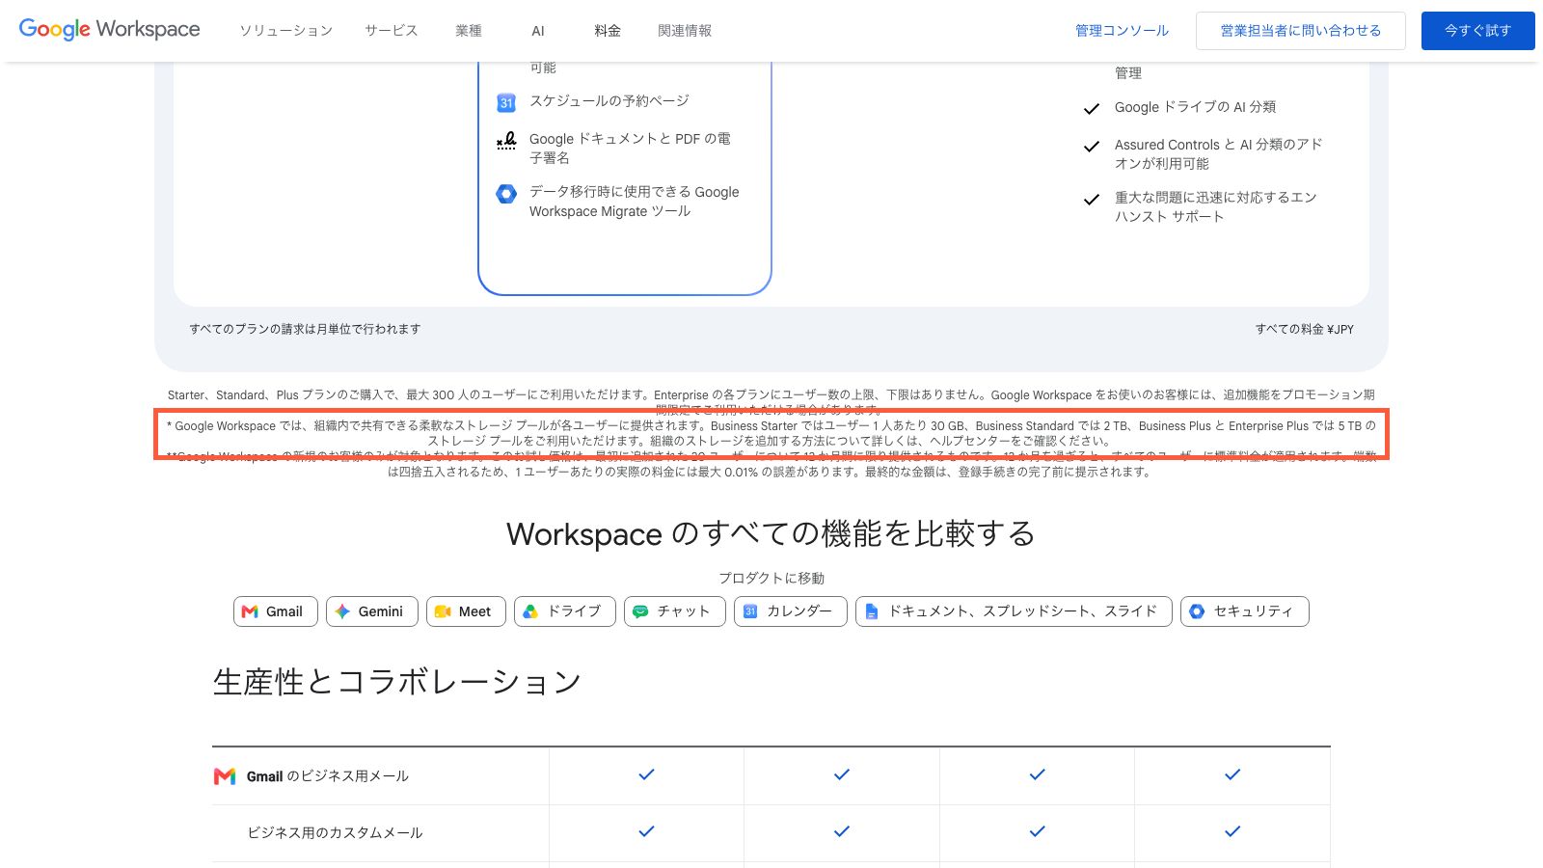Click last checkmark in ビジネス用のカスタムメール row

click(x=1232, y=831)
